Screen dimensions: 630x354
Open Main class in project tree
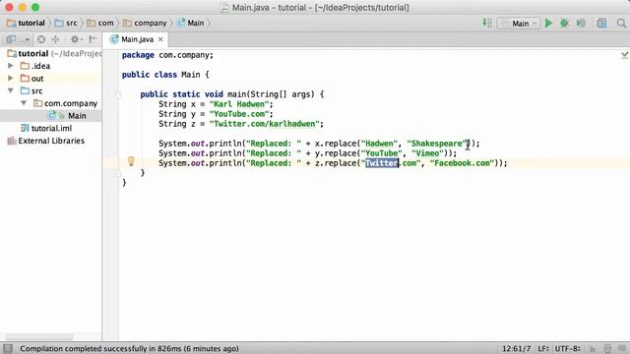click(50, 116)
